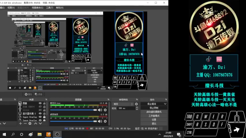Open the 工具(T) menu
This screenshot has width=246, height=138.
pyautogui.click(x=50, y=7)
